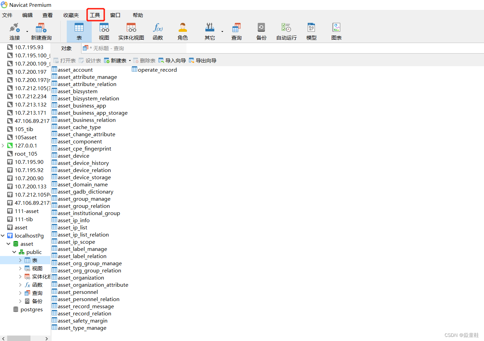
Task: Select the 111-tib connection
Action: (24, 219)
